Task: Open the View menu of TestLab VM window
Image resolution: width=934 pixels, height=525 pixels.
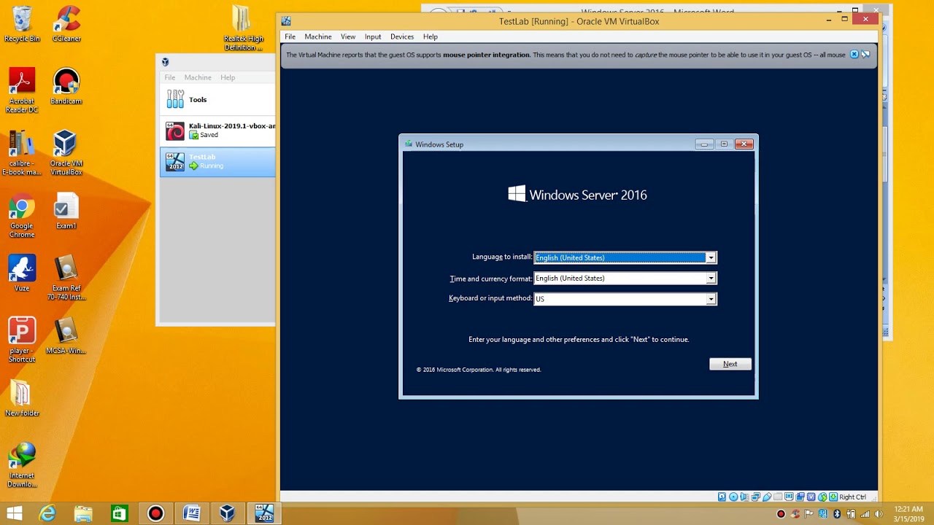Action: [348, 36]
